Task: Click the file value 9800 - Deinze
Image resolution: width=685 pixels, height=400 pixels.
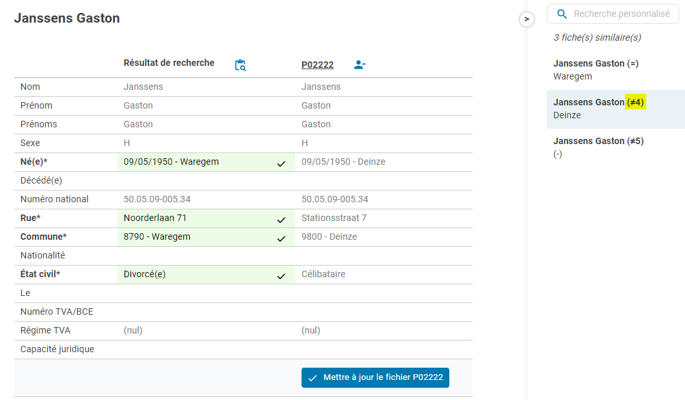Action: point(329,237)
